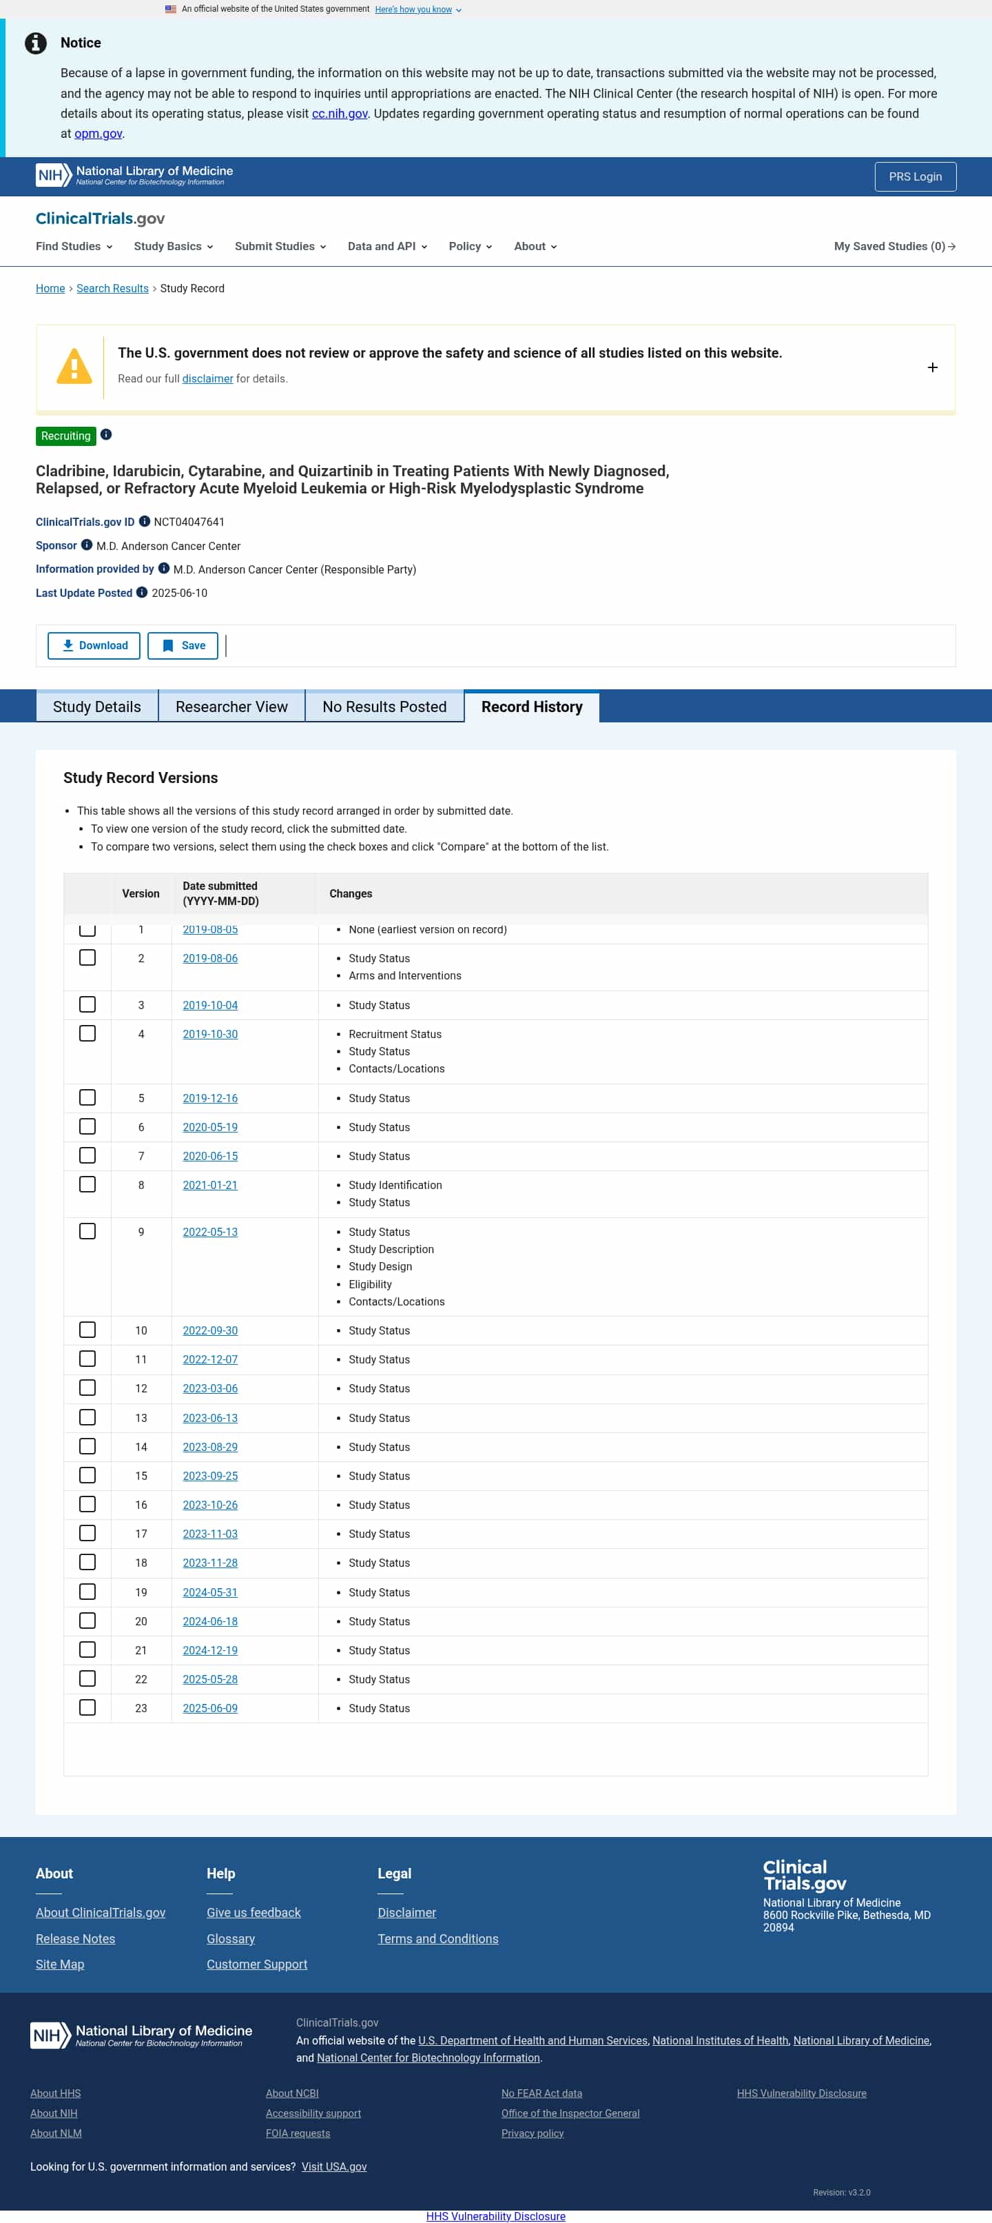Expand "Here's how you know" government banner

pyautogui.click(x=417, y=10)
